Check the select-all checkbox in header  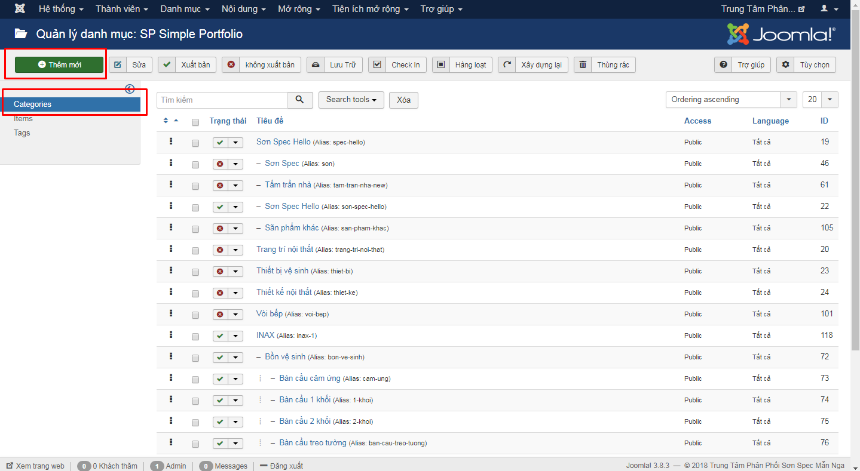click(195, 122)
